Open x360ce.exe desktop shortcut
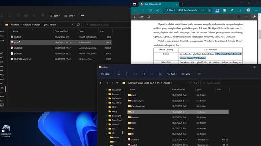 coord(6,131)
